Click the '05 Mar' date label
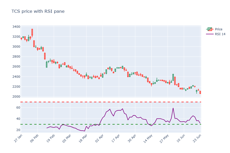 [x=67, y=138]
